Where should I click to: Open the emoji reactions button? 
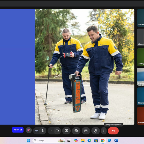click(76, 131)
